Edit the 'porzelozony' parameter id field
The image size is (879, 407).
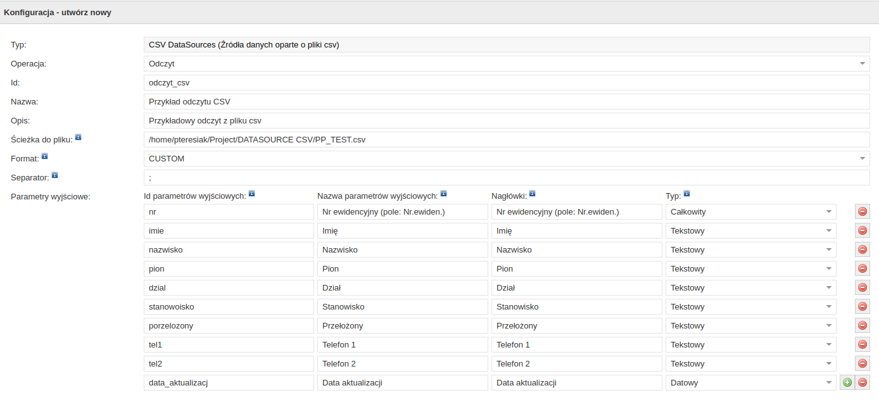[x=229, y=326]
